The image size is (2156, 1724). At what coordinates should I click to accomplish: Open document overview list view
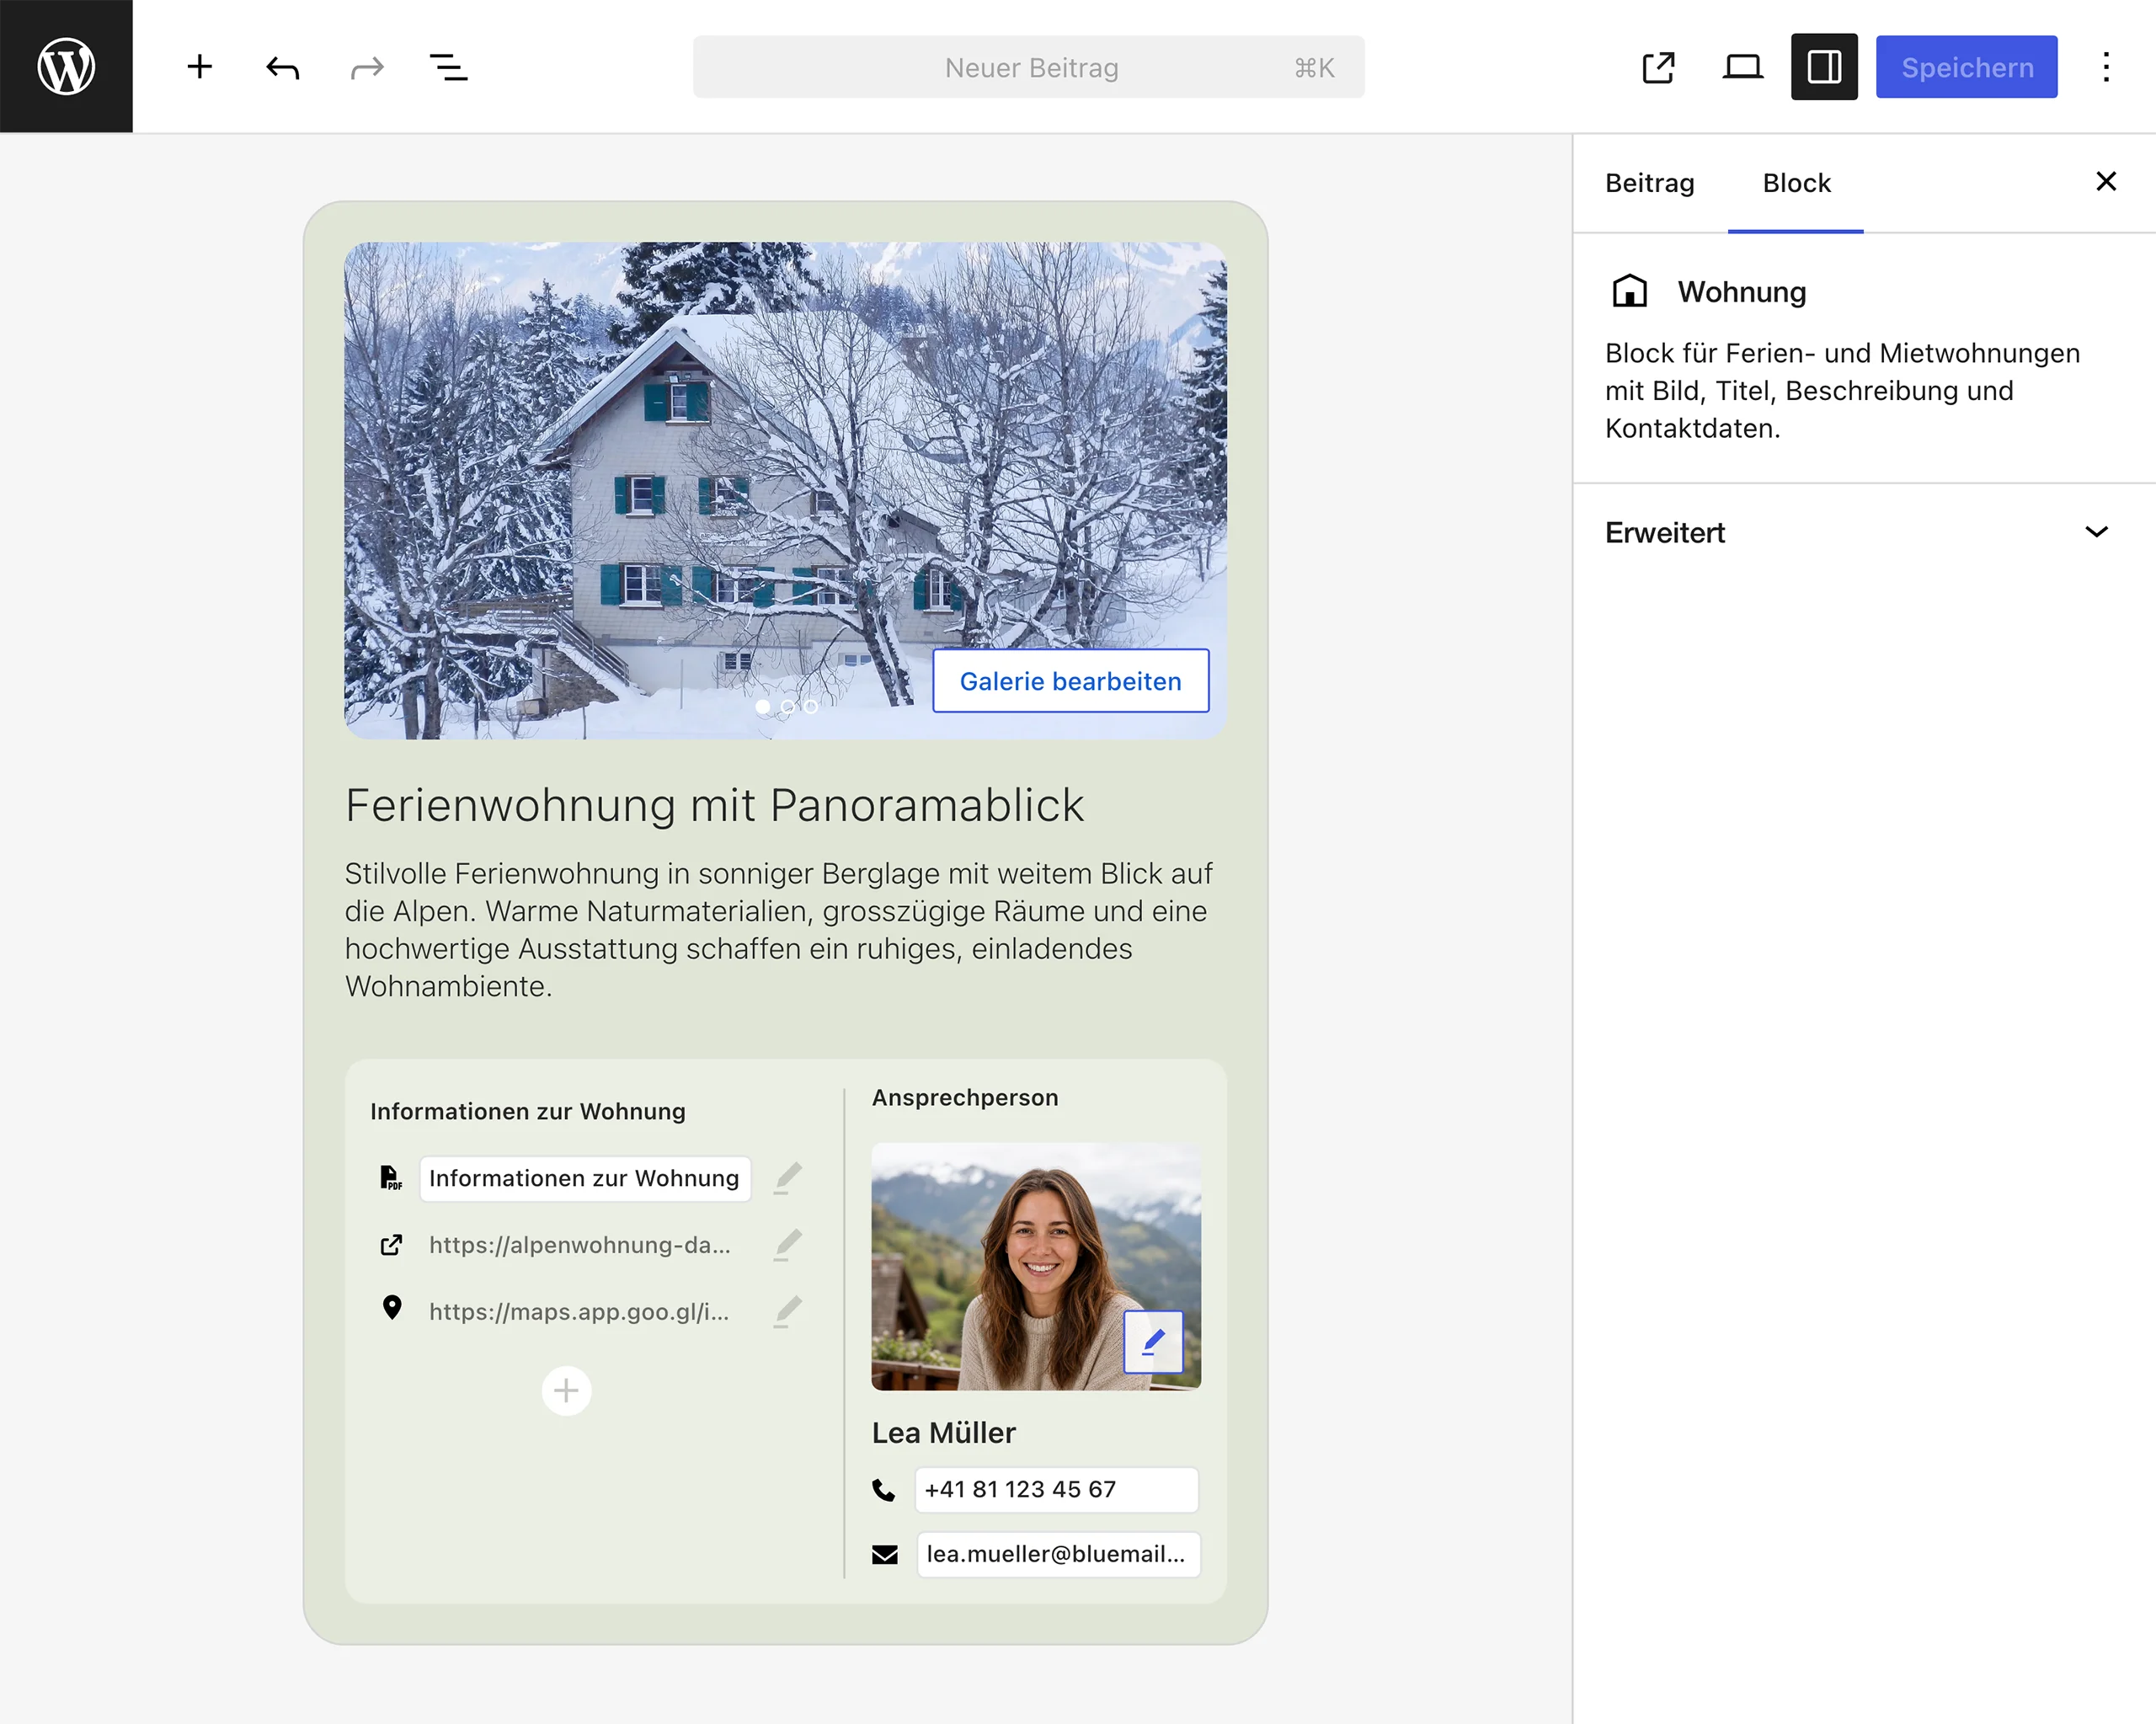[x=449, y=67]
